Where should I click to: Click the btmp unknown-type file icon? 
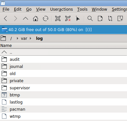[4, 95]
